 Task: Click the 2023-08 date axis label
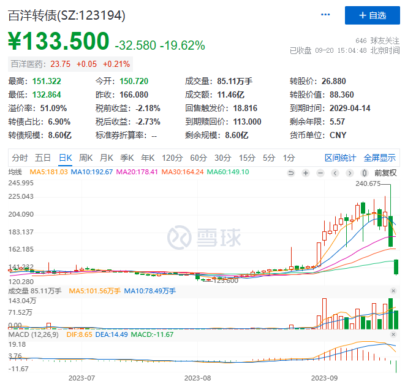(x=197, y=378)
